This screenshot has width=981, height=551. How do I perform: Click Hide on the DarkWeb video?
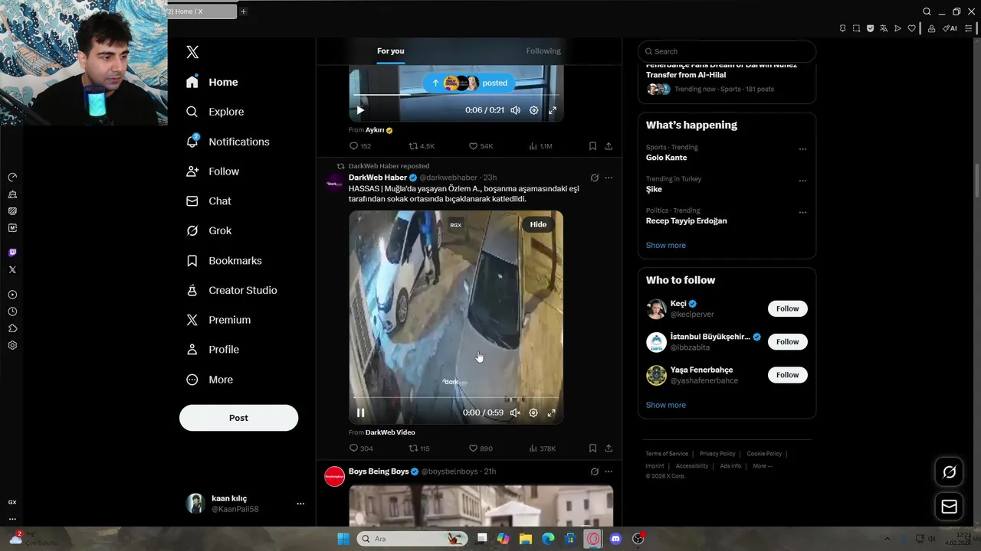(538, 224)
